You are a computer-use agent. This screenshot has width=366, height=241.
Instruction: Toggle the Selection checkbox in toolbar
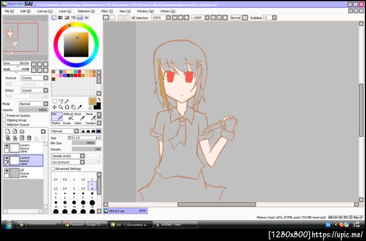(133, 18)
